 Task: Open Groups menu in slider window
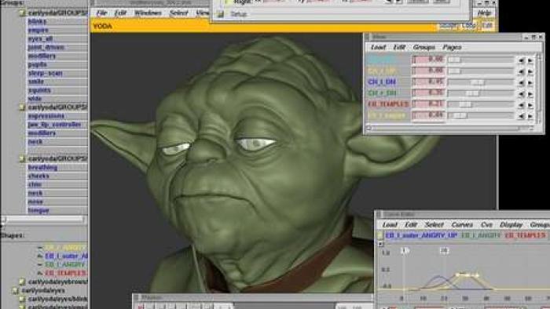[x=423, y=47]
